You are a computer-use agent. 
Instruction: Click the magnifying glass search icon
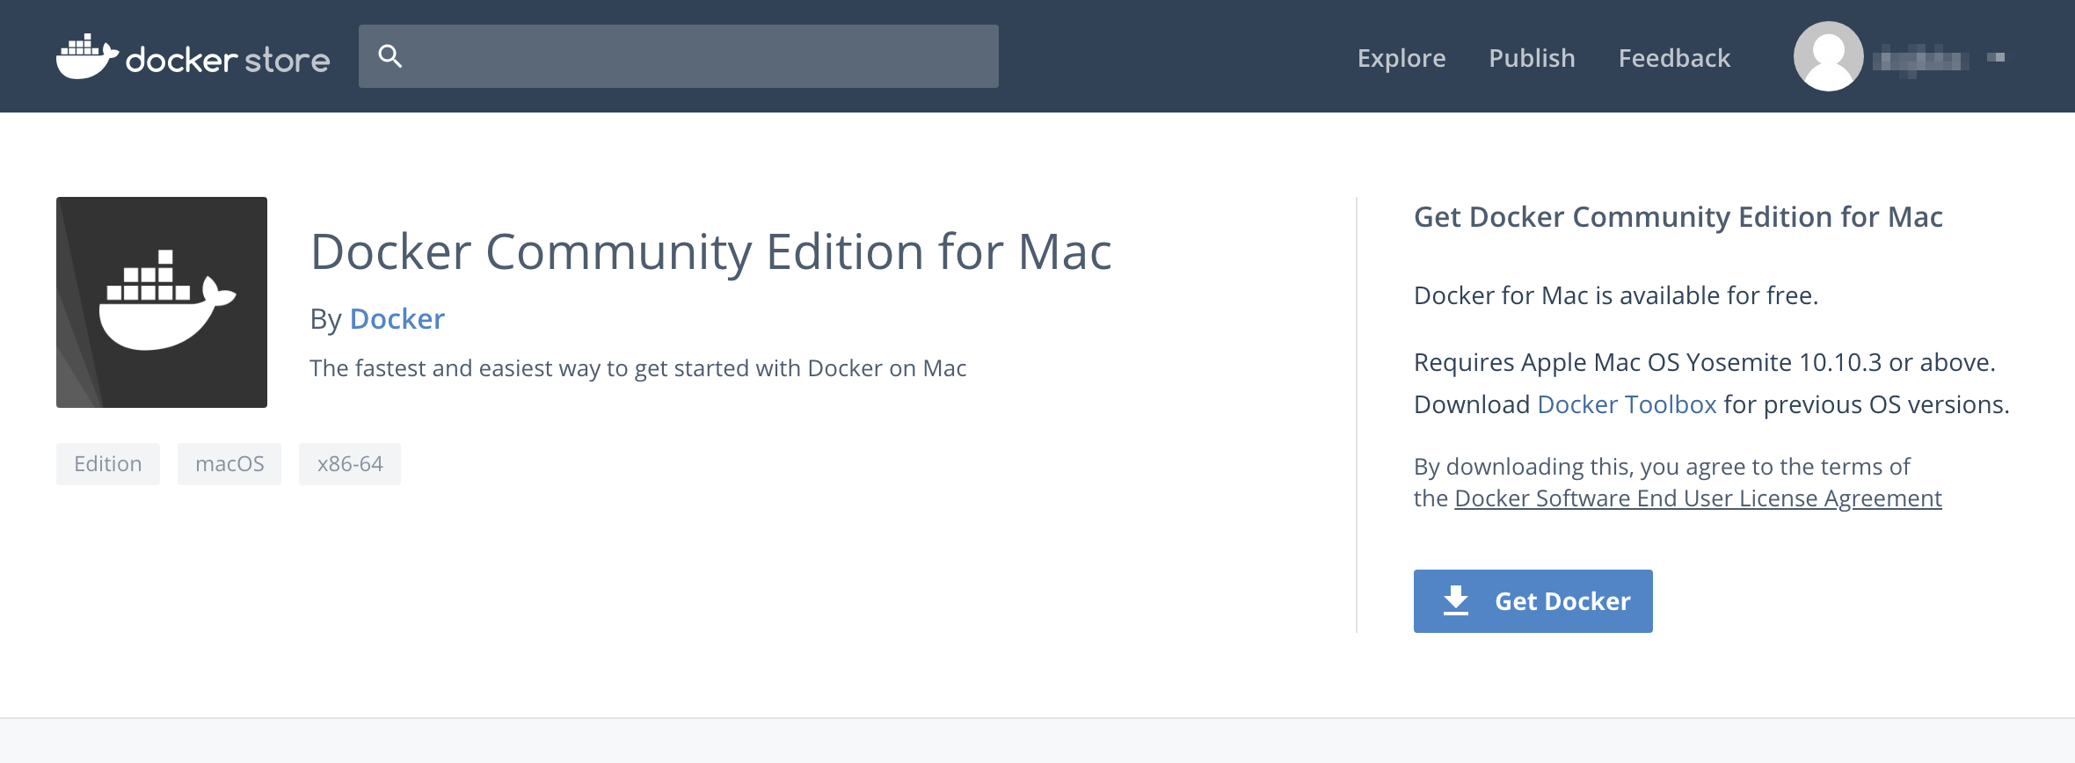390,56
